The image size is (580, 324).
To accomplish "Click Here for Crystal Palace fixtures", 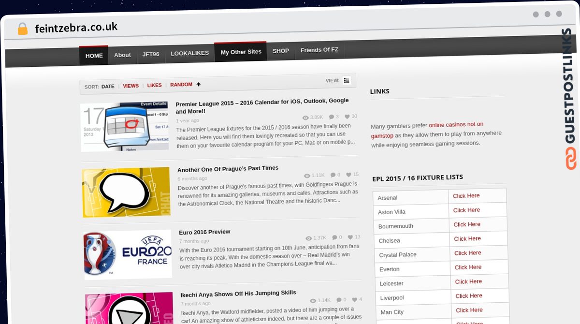I will click(468, 253).
